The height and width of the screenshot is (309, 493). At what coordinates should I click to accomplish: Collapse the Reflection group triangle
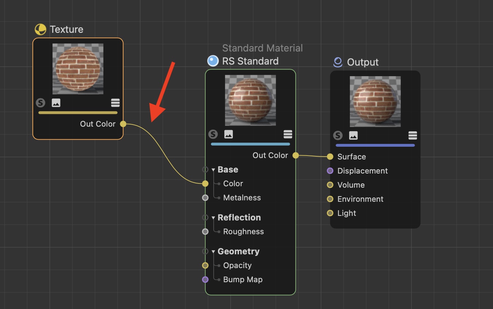pyautogui.click(x=213, y=218)
